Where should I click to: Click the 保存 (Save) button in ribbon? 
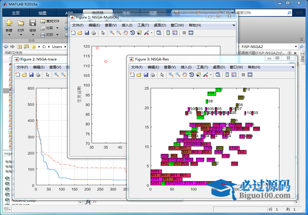(x=33, y=25)
